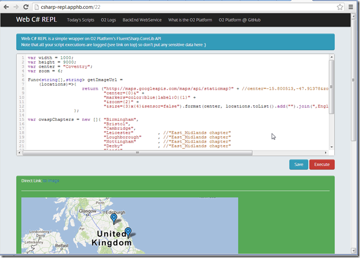Click the browser forward arrow

tap(16, 7)
